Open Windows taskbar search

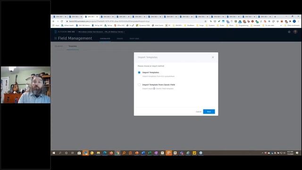coord(60,153)
